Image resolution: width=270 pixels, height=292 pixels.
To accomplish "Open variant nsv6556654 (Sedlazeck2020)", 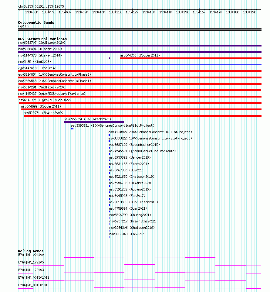I will (x=87, y=119).
